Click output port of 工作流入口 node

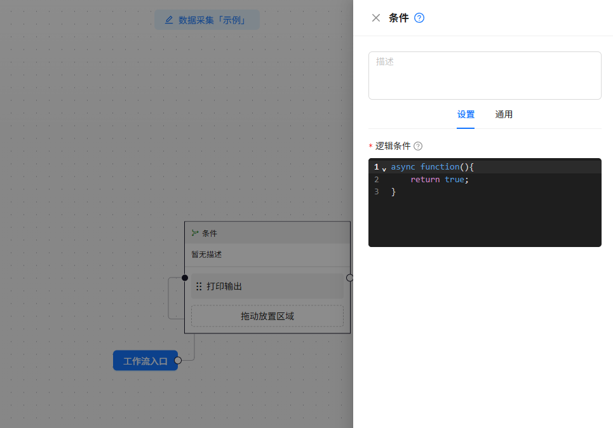tap(178, 361)
